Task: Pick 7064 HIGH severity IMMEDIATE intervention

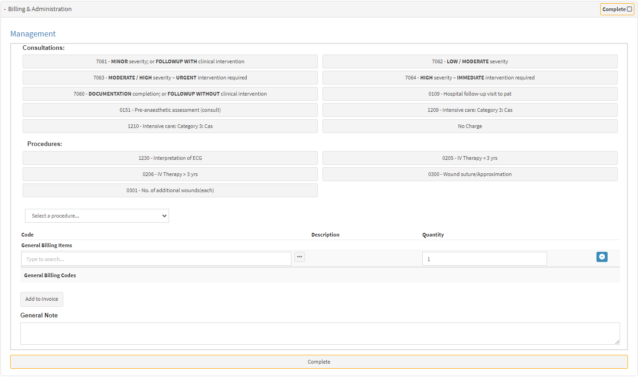Action: (x=470, y=78)
